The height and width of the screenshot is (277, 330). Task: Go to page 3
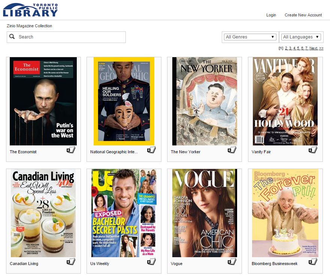(290, 48)
